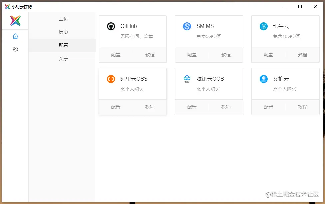The image size is (325, 204).
Task: Open 教程 for the GitHub card
Action: coord(150,55)
